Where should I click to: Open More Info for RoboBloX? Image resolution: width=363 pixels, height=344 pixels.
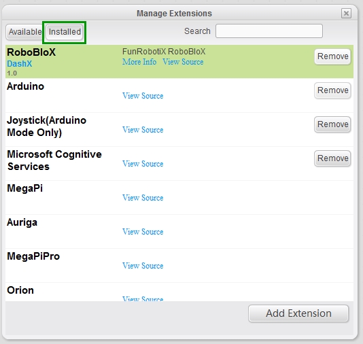[x=139, y=62]
